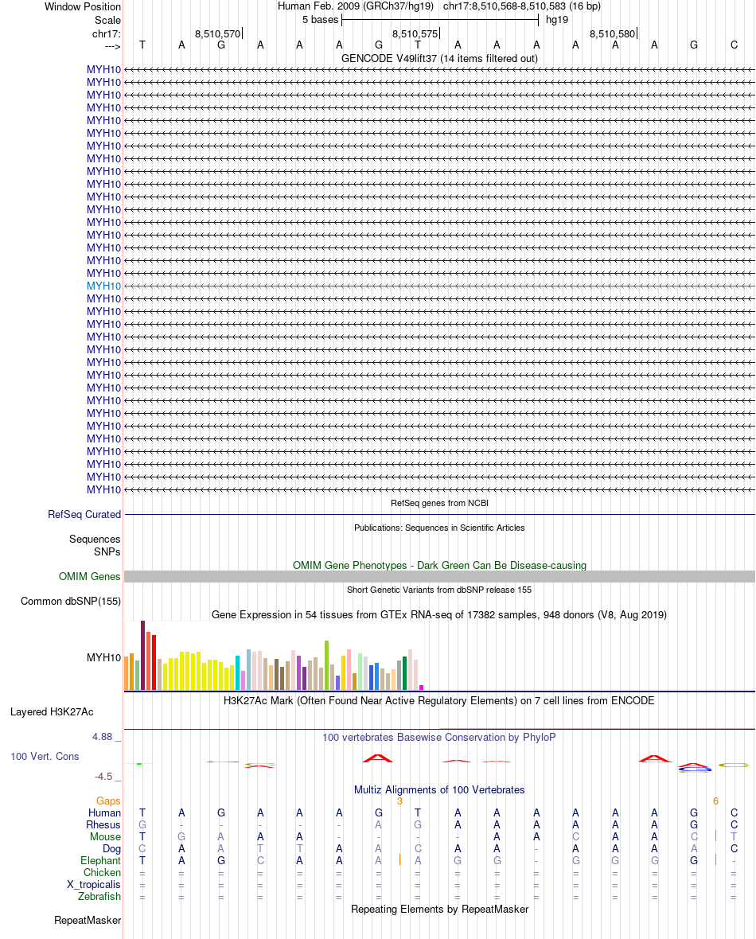Click the Sequences track label
Viewport: 756px width, 939px height.
tap(95, 539)
